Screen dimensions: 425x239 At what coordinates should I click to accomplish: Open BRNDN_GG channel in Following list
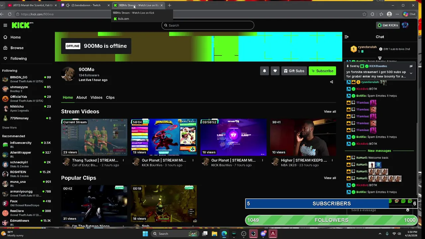click(27, 79)
